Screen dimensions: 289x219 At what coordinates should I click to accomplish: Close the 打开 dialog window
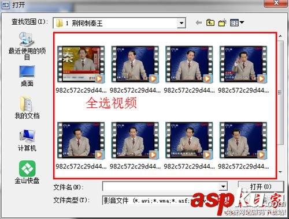276,3
